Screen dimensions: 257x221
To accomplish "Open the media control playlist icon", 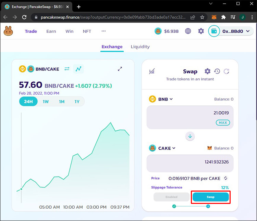I will 233,17.
